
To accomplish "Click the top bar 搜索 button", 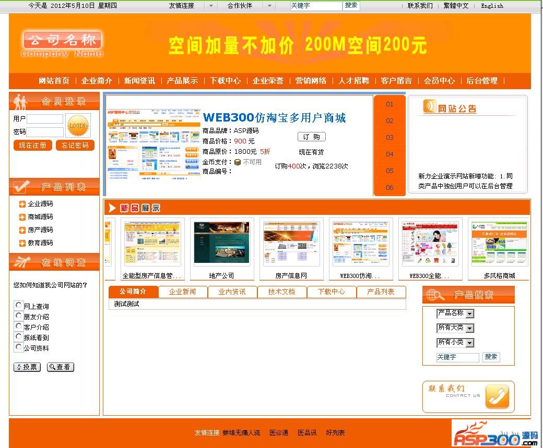I will tap(351, 6).
